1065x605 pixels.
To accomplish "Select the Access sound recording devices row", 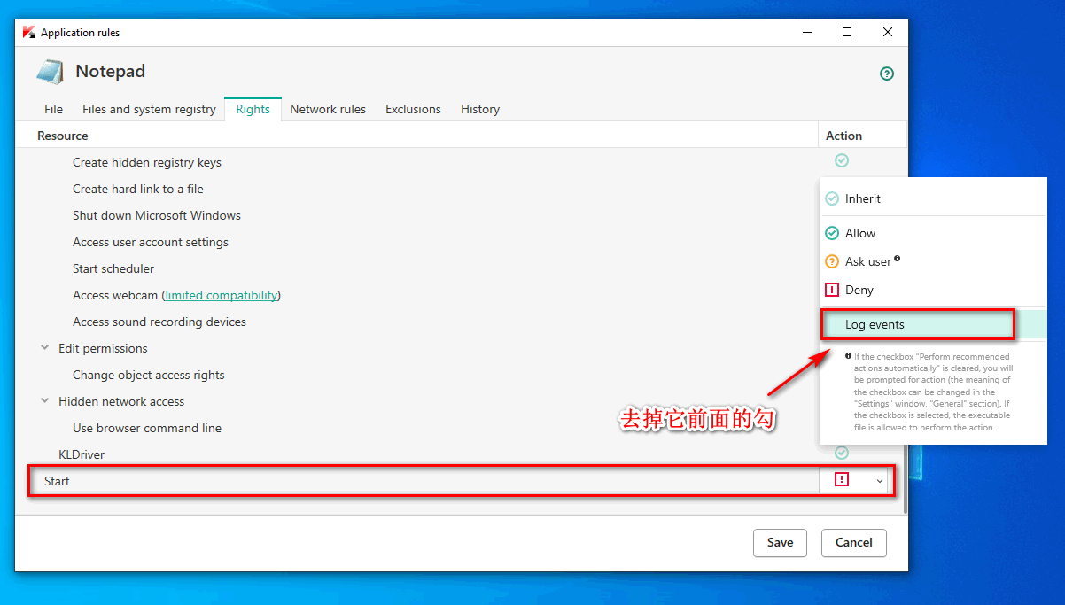I will point(159,322).
